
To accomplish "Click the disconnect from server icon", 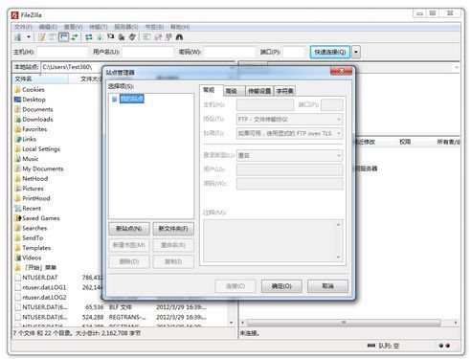I will tap(122, 37).
